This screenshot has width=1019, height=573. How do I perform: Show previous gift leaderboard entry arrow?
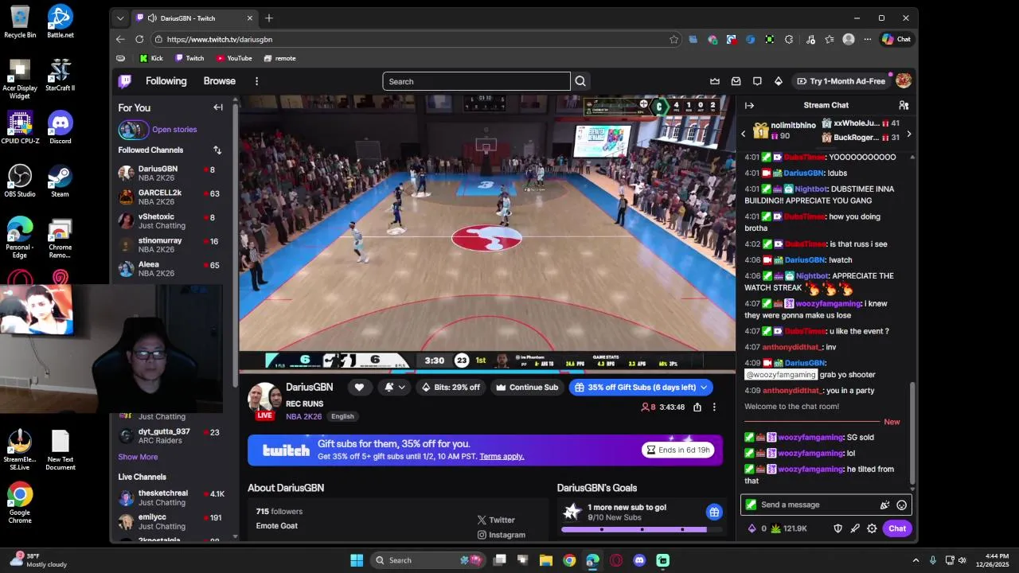tap(744, 134)
